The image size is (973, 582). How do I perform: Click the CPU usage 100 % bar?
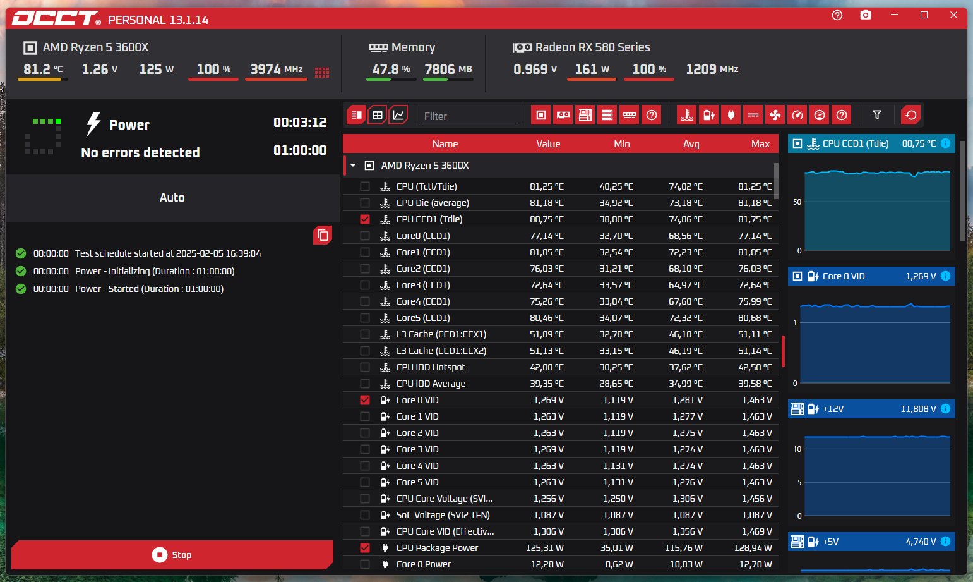pyautogui.click(x=213, y=80)
